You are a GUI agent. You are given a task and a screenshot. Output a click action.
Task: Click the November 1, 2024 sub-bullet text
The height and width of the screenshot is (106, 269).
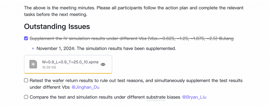106,48
